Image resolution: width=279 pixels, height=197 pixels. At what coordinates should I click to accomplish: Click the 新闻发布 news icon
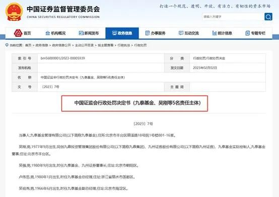81,33
